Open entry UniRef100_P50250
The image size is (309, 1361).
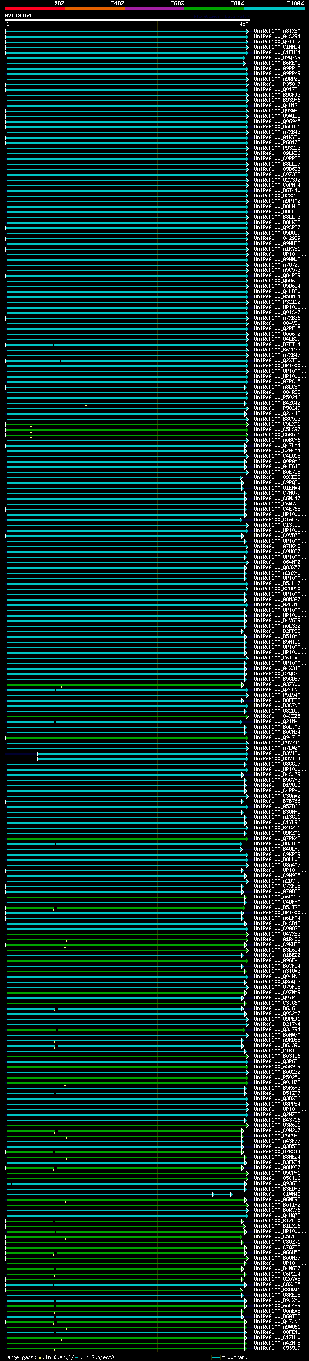pos(277,1078)
